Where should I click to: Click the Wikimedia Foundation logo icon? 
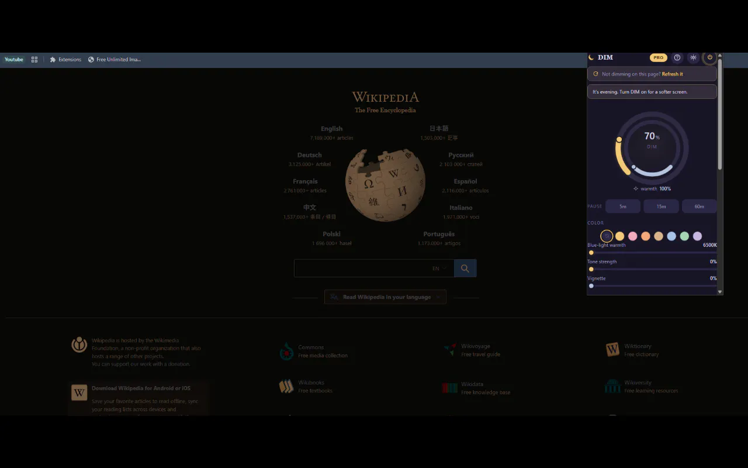click(79, 345)
